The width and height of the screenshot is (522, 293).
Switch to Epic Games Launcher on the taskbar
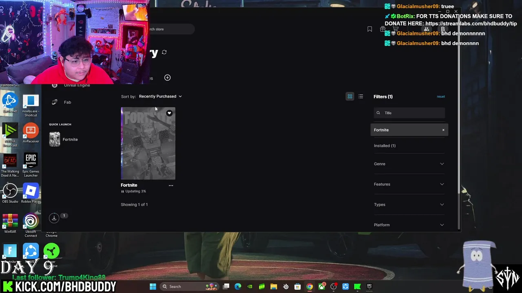(x=369, y=286)
